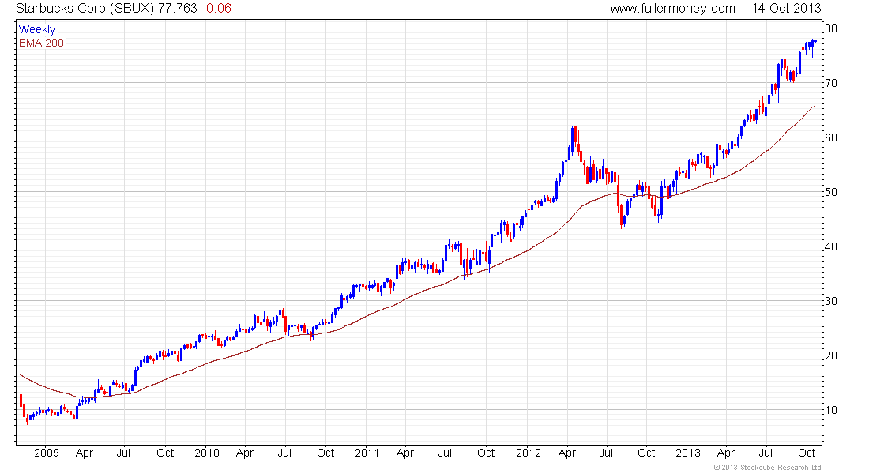Click the y-axis label '20'
Viewport: 869px width, 474px height.
830,355
